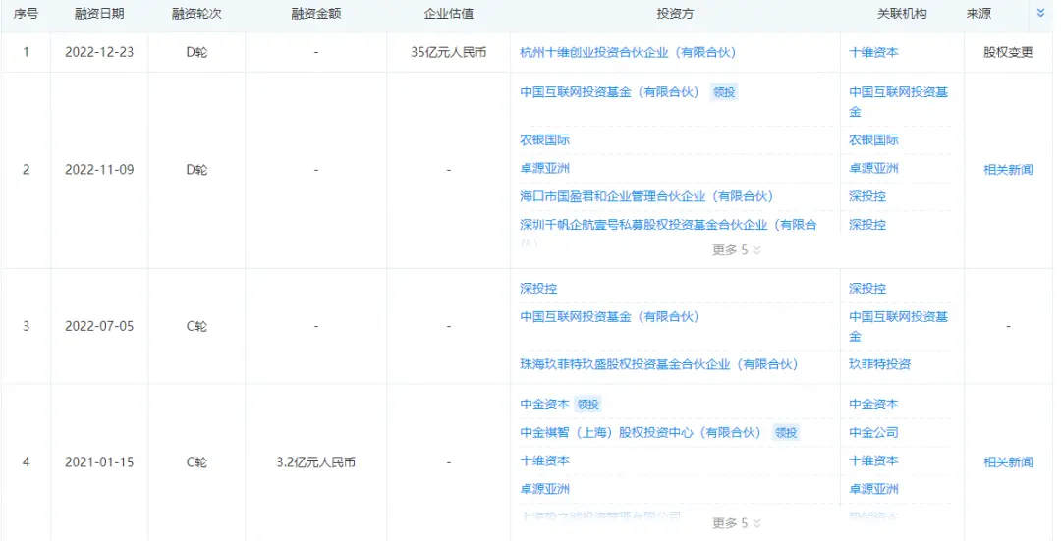Open related institution 中金公司
Screen dimensions: 1061x541
click(873, 432)
